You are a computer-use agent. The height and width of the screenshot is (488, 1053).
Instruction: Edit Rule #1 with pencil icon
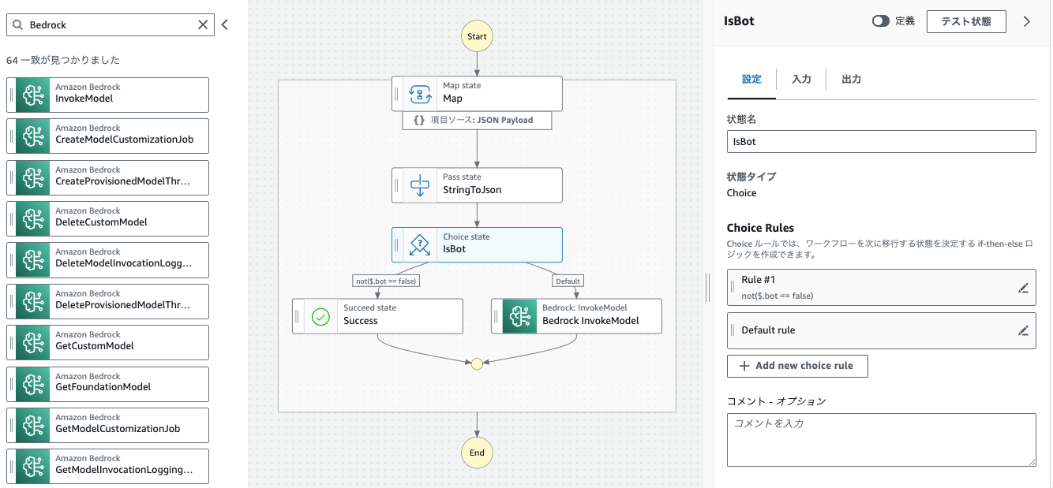[x=1023, y=288]
